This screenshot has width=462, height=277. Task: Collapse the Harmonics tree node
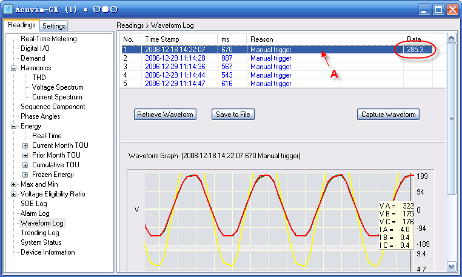13,68
